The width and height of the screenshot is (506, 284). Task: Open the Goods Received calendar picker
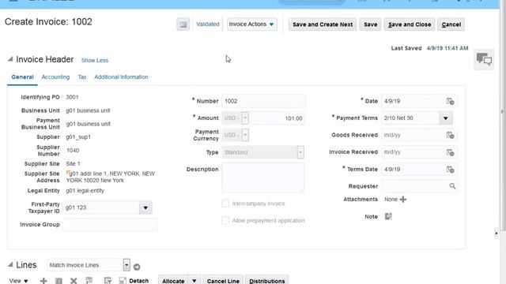point(450,135)
